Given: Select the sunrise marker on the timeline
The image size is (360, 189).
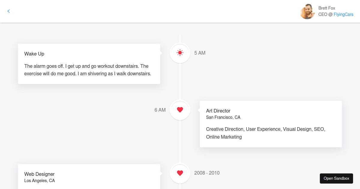Looking at the screenshot, I should (180, 53).
